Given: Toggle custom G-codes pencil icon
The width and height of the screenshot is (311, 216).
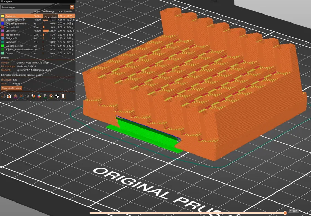Looking at the screenshot, I should [x=51, y=96].
